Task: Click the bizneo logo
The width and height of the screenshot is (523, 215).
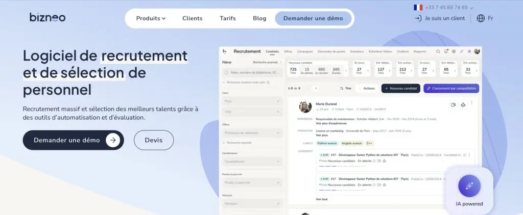Action: click(x=47, y=17)
